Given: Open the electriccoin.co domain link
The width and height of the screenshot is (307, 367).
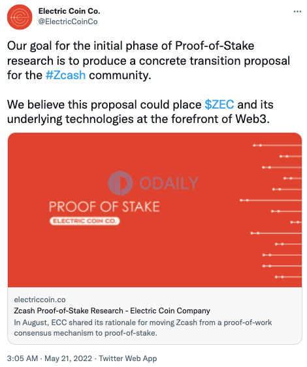Looking at the screenshot, I should tap(40, 300).
